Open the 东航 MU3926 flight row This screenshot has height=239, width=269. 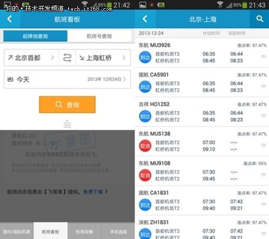pyautogui.click(x=202, y=53)
